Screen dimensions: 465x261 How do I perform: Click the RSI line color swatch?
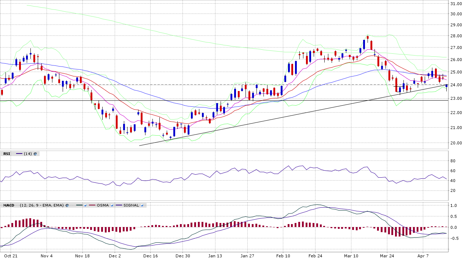[x=19, y=154]
